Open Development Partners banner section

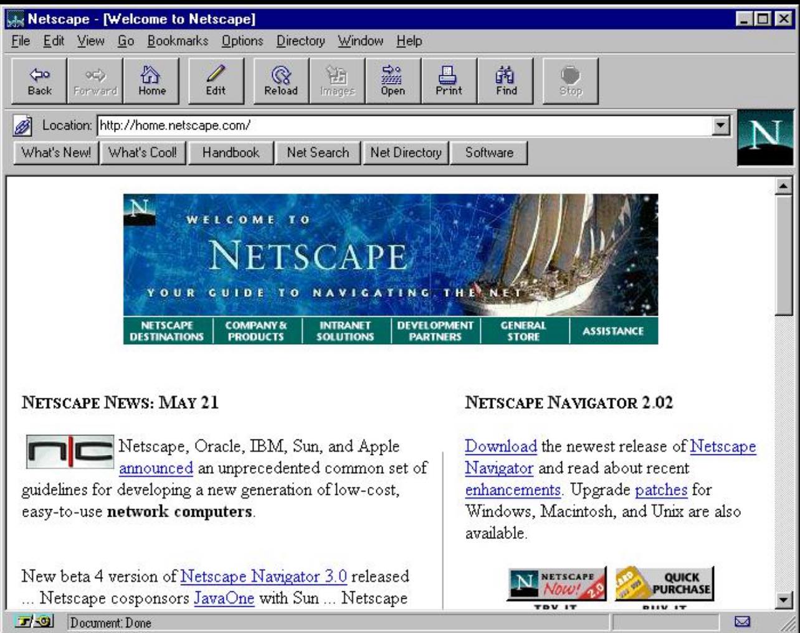coord(435,331)
